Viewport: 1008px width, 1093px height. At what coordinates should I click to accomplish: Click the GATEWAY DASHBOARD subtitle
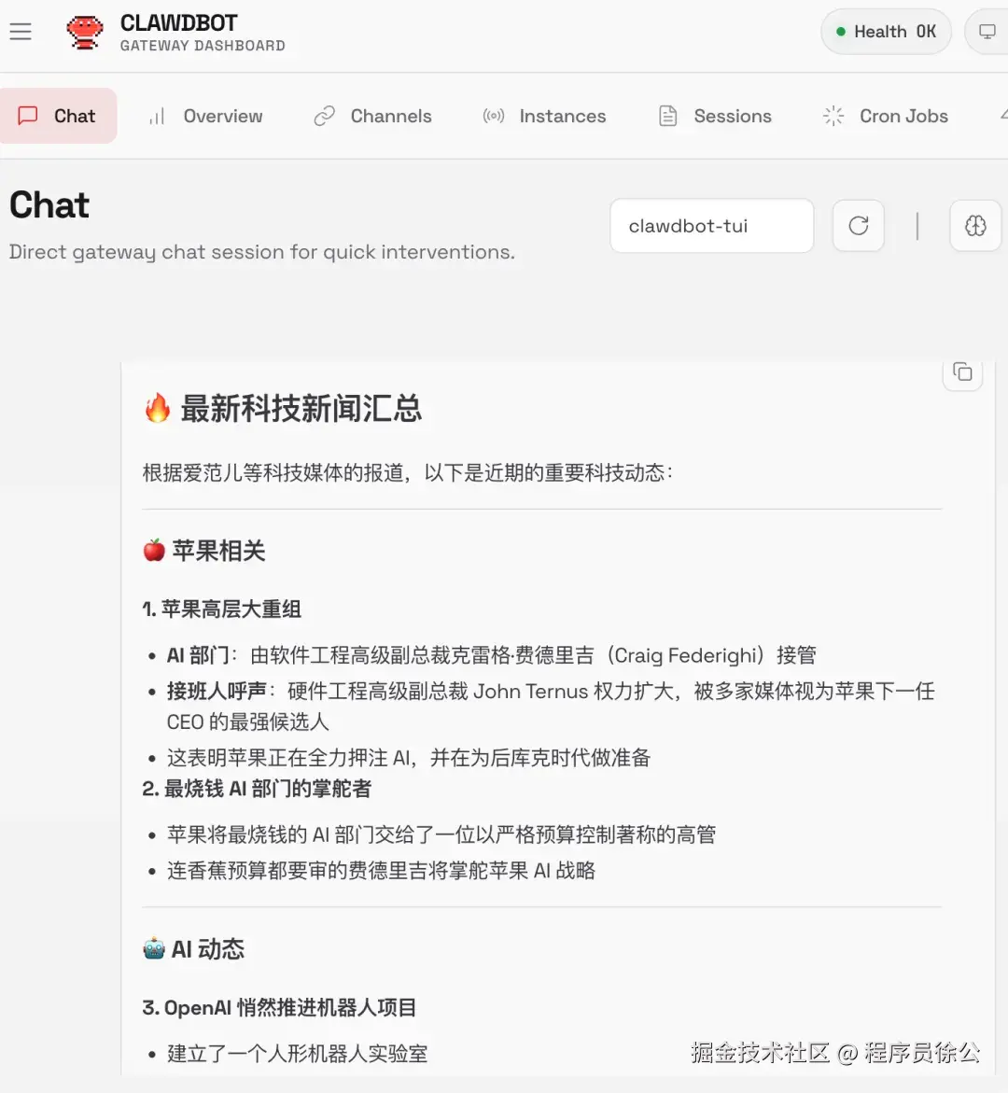(203, 46)
